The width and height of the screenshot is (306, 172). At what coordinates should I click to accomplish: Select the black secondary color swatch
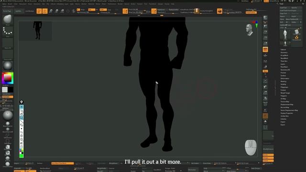coord(11,90)
